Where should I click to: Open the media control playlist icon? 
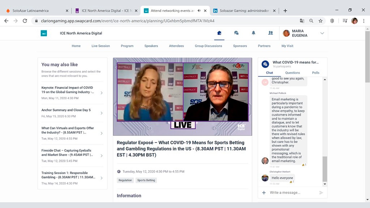point(345,21)
